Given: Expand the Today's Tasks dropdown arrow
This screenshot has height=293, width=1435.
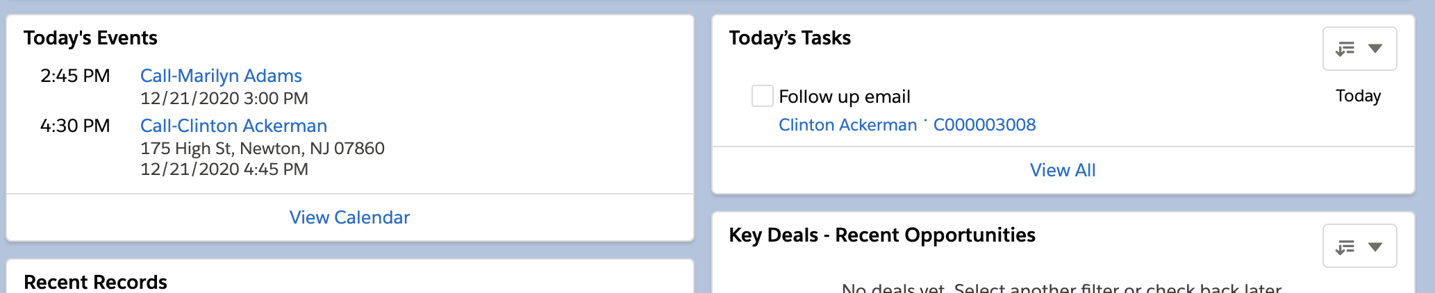Looking at the screenshot, I should point(1375,49).
